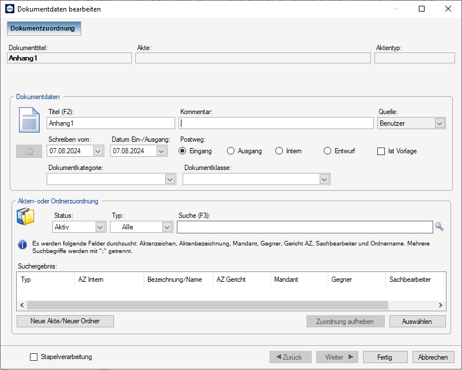Select the Entwurf radio button
This screenshot has width=462, height=370.
coord(327,151)
